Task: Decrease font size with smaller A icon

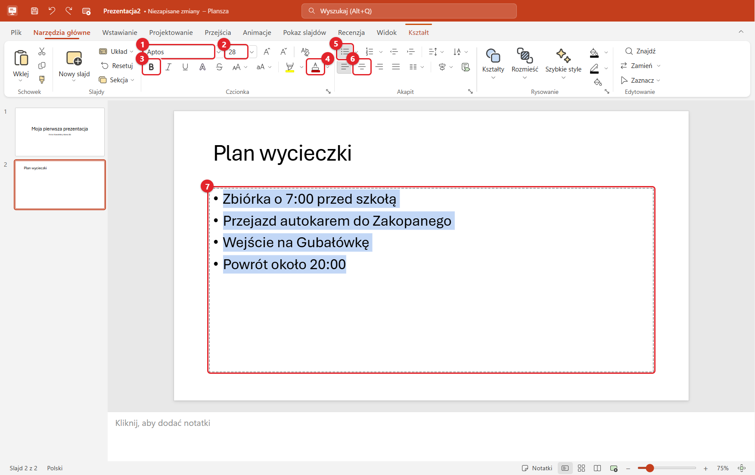Action: (x=283, y=52)
